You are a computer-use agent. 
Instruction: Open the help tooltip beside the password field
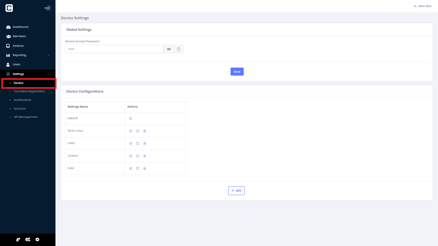[x=179, y=49]
